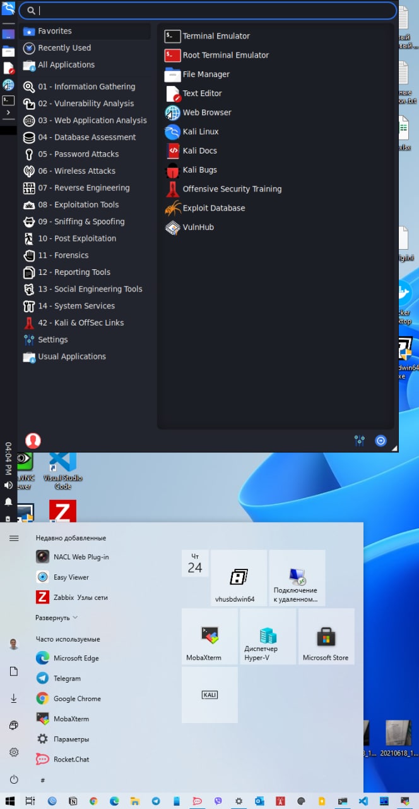Click the text editor icon in Kali side panel

(x=8, y=68)
